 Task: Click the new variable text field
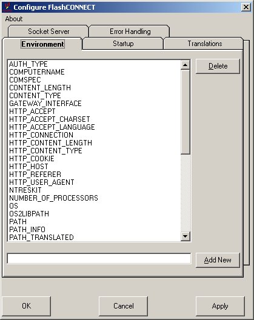(x=99, y=258)
